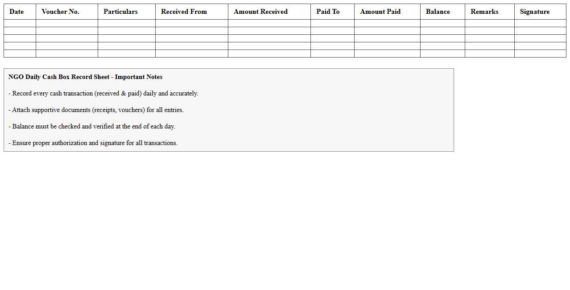Click the note about balance verification
The image size is (570, 290).
pos(91,126)
